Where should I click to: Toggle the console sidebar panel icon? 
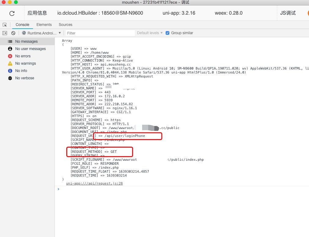click(x=5, y=33)
